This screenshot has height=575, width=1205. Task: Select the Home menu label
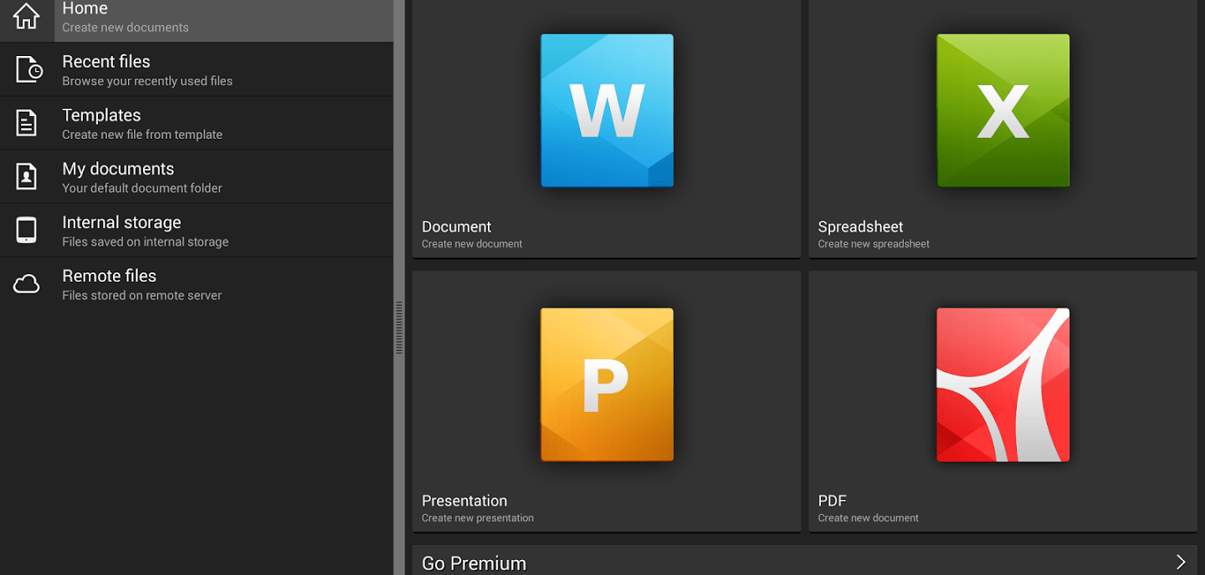pyautogui.click(x=85, y=9)
